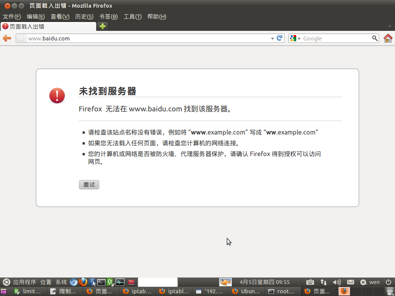This screenshot has width=395, height=296.
Task: Switch to the '192.... taskbar window
Action: (210, 291)
